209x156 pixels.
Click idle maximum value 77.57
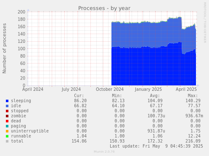(194, 106)
